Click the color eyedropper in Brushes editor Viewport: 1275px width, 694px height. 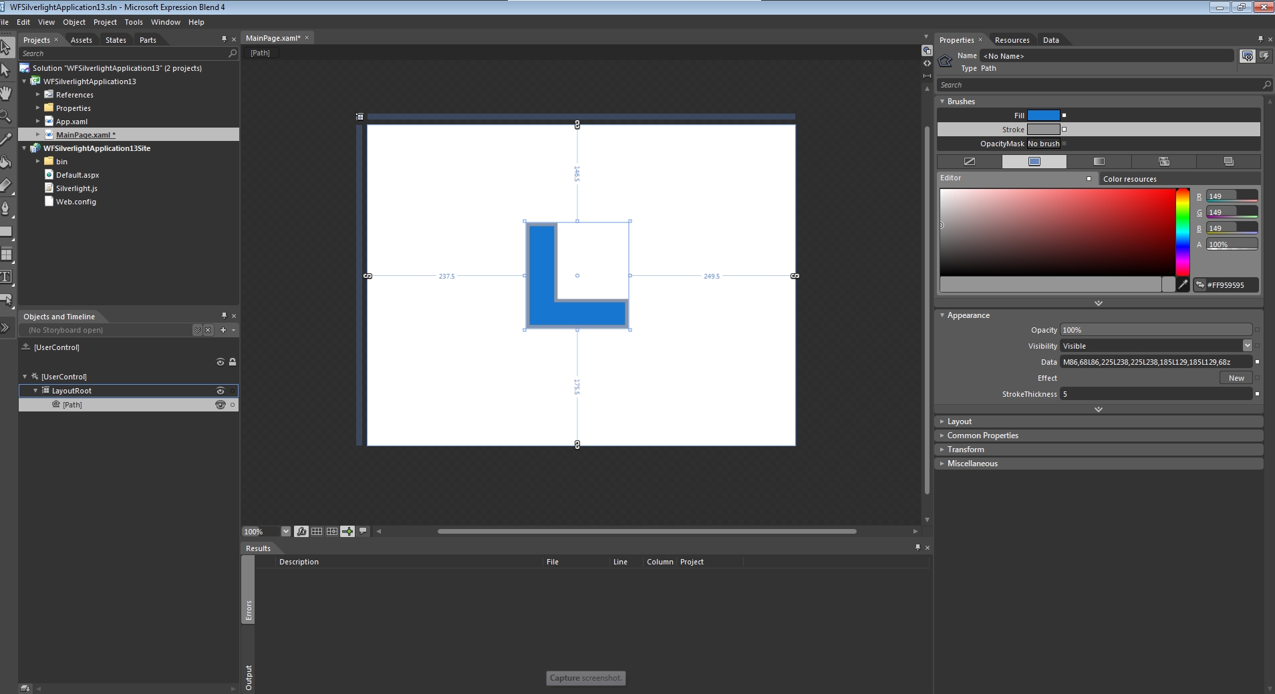(x=1183, y=285)
